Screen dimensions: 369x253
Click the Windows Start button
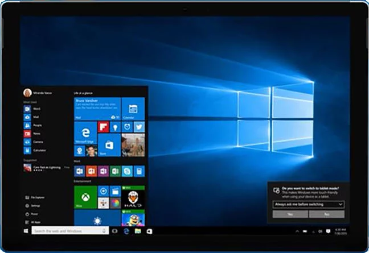[26, 231]
